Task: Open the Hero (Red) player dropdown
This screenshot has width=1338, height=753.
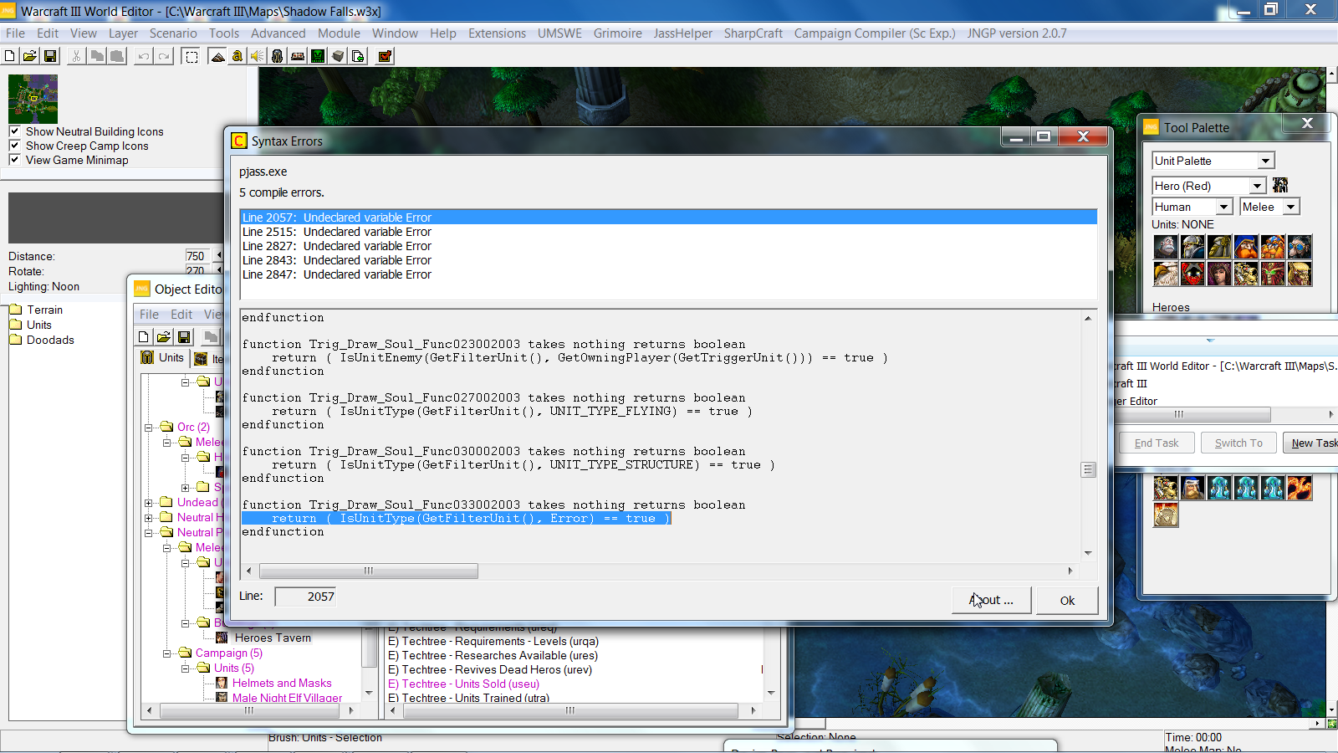Action: 1257,186
